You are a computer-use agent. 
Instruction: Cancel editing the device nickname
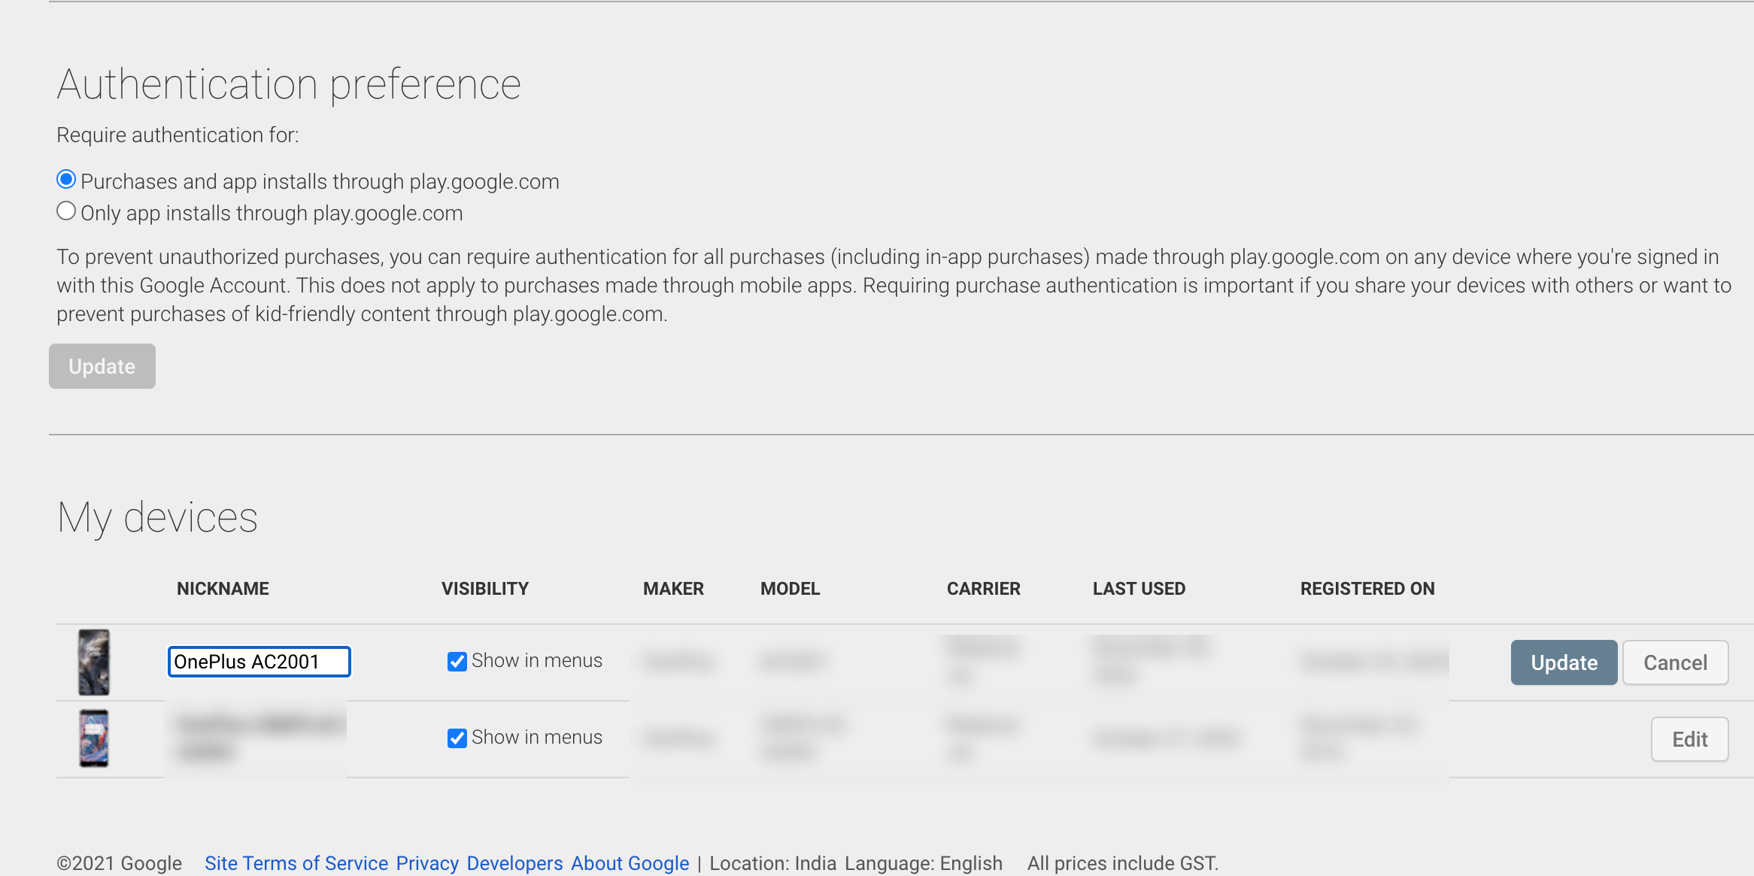pos(1675,662)
